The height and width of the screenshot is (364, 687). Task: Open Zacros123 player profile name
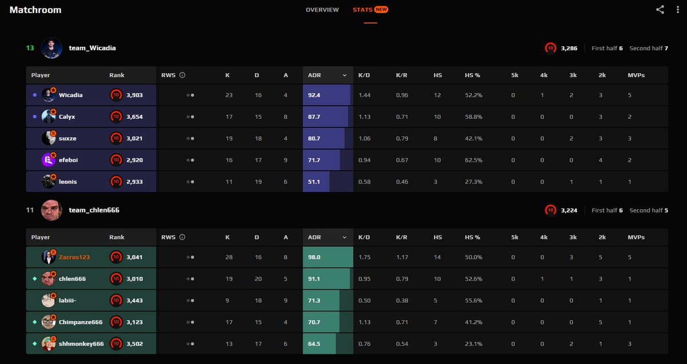click(x=74, y=257)
